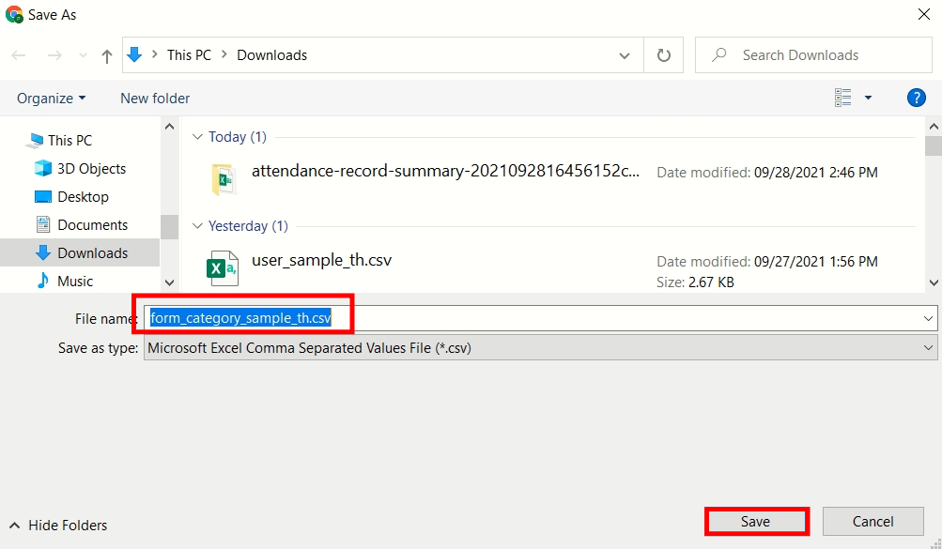The width and height of the screenshot is (942, 549).
Task: Open the Organize menu
Action: click(x=52, y=99)
